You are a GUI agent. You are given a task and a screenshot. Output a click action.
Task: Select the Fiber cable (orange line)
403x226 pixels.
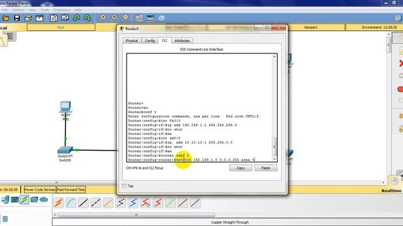point(108,203)
